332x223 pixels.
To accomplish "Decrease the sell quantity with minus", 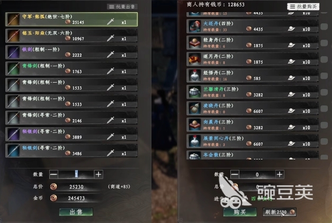I will [53, 174].
